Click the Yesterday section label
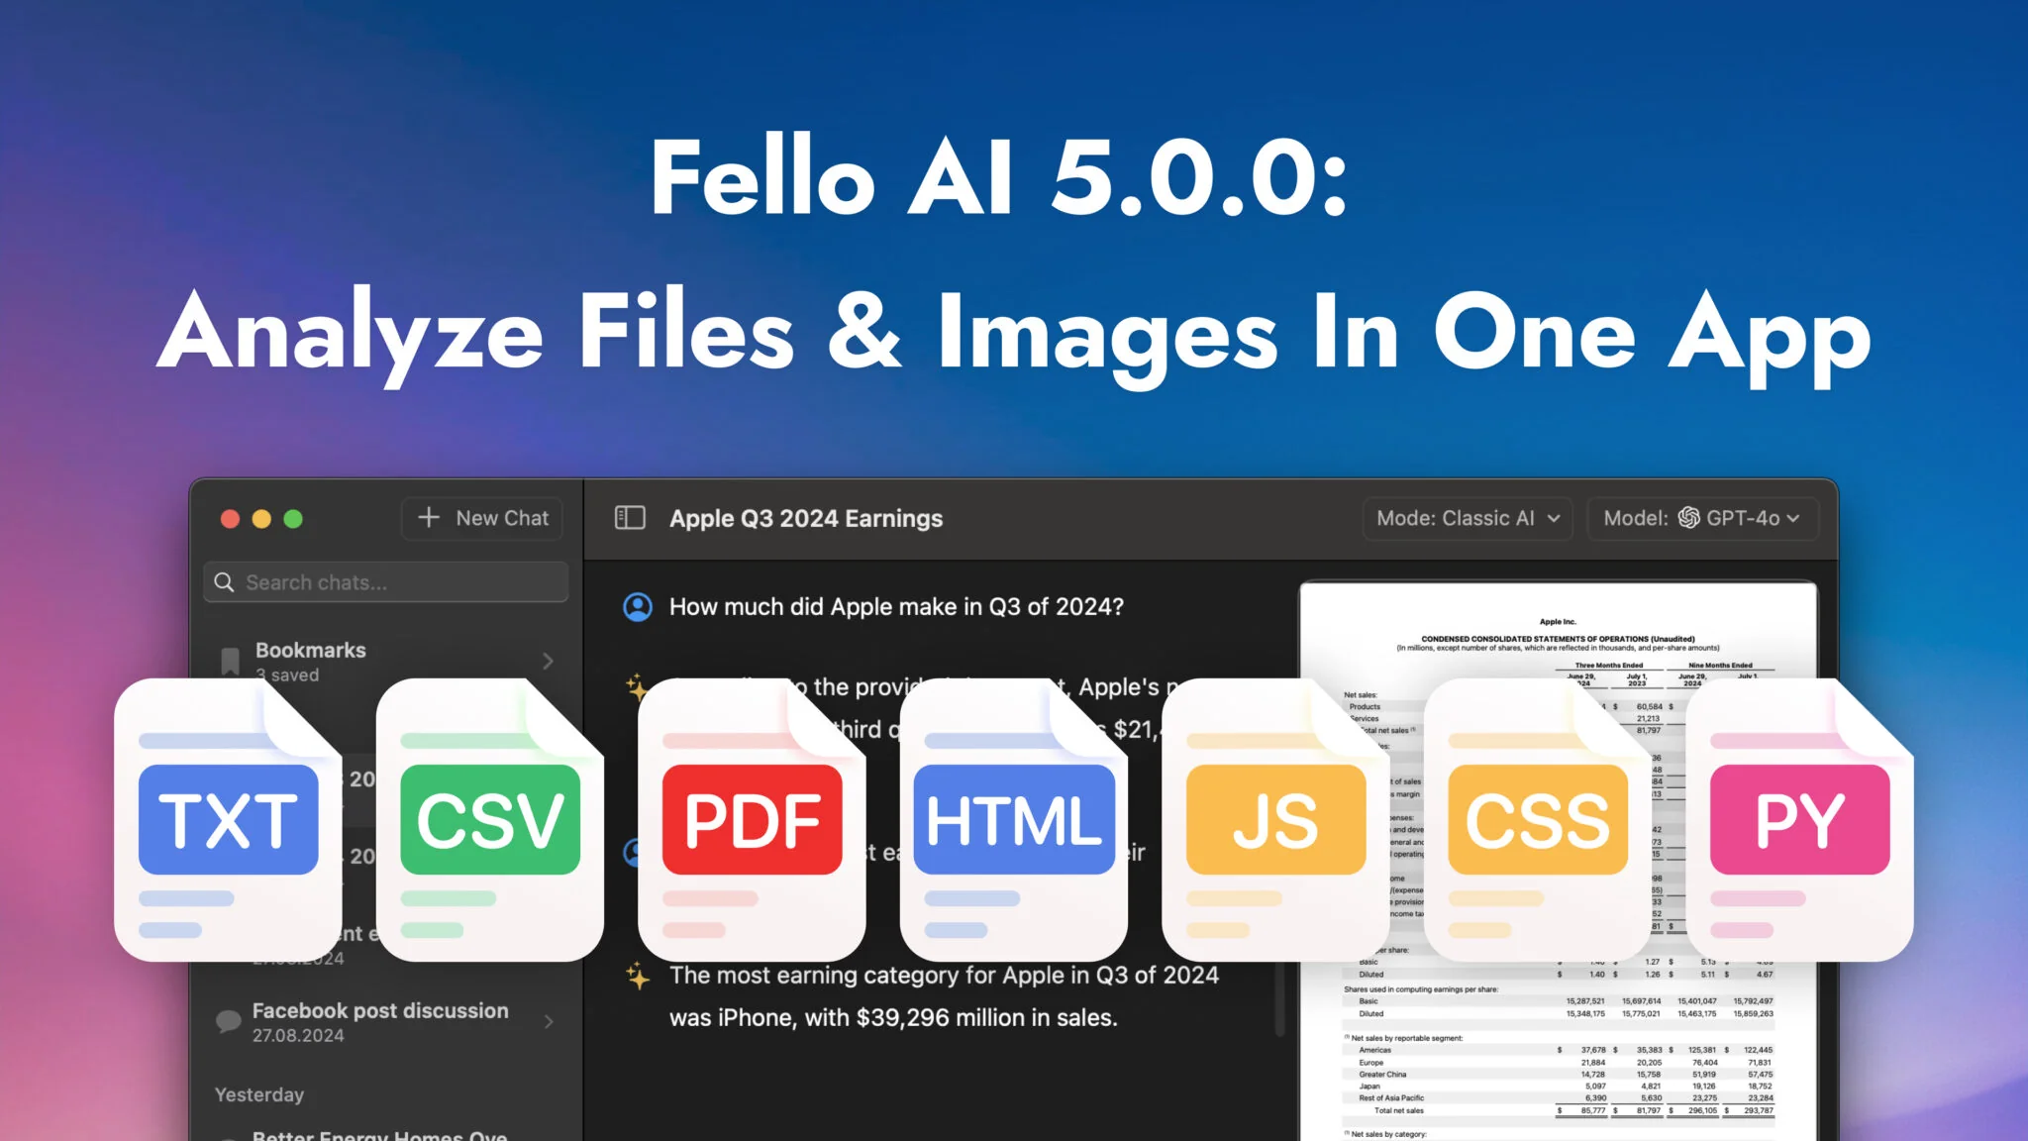The height and width of the screenshot is (1141, 2028). [x=259, y=1094]
